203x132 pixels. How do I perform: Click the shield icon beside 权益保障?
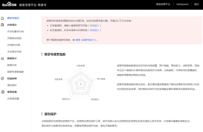click(3, 79)
